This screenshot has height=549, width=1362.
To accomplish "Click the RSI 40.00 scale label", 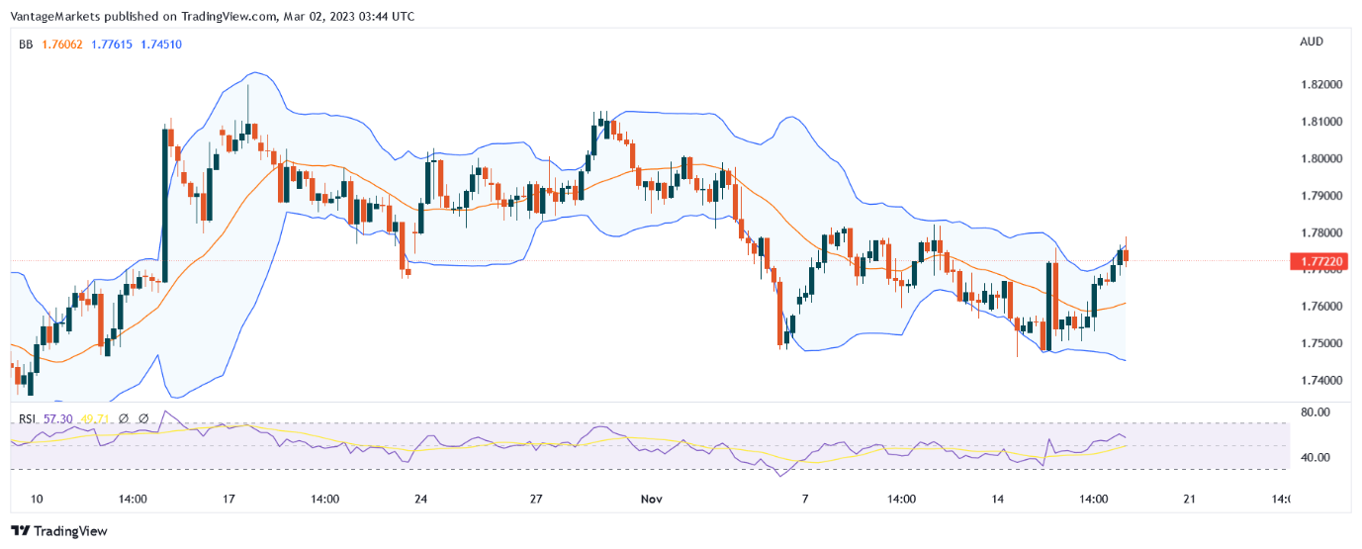I will click(x=1314, y=458).
